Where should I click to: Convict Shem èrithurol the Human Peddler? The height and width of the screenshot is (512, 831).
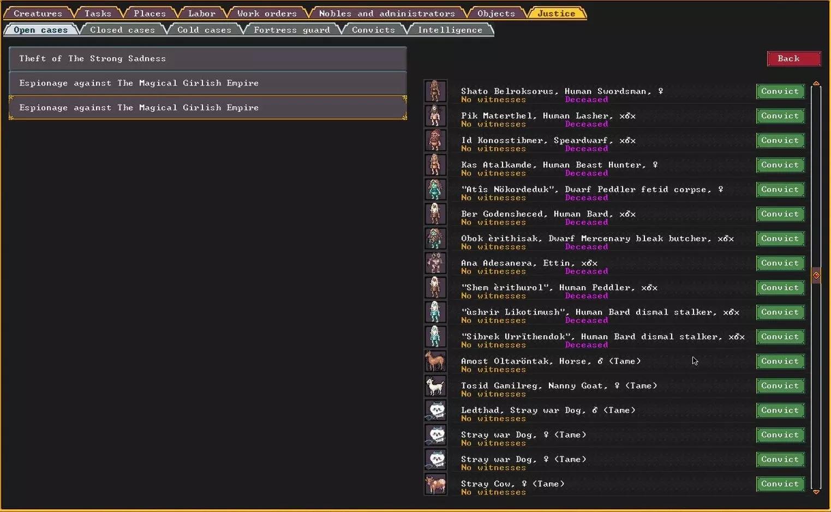point(780,288)
